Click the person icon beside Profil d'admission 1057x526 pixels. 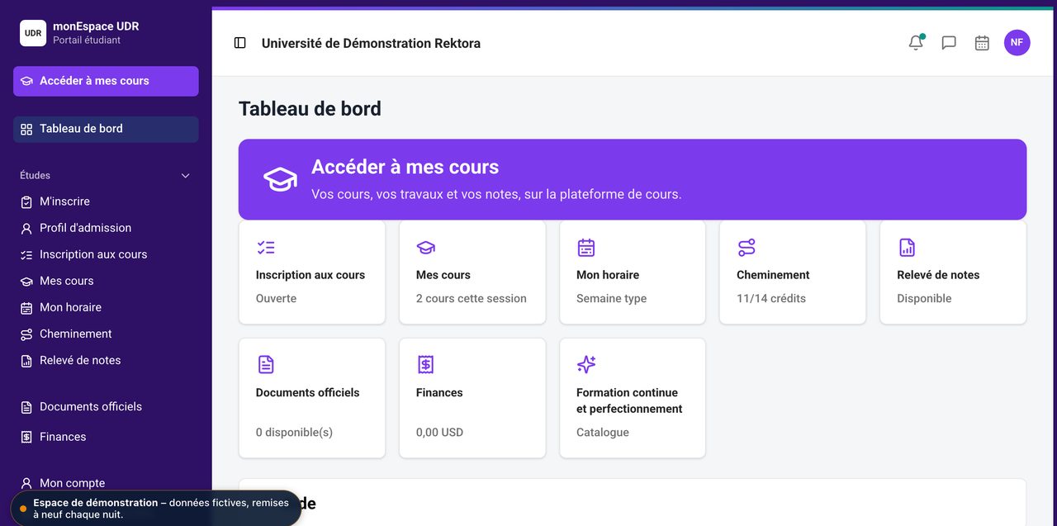click(26, 228)
